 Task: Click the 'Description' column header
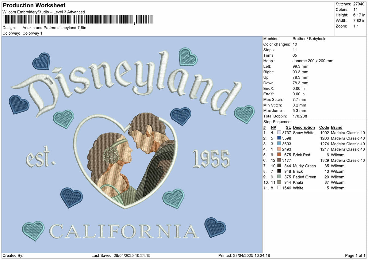point(304,127)
